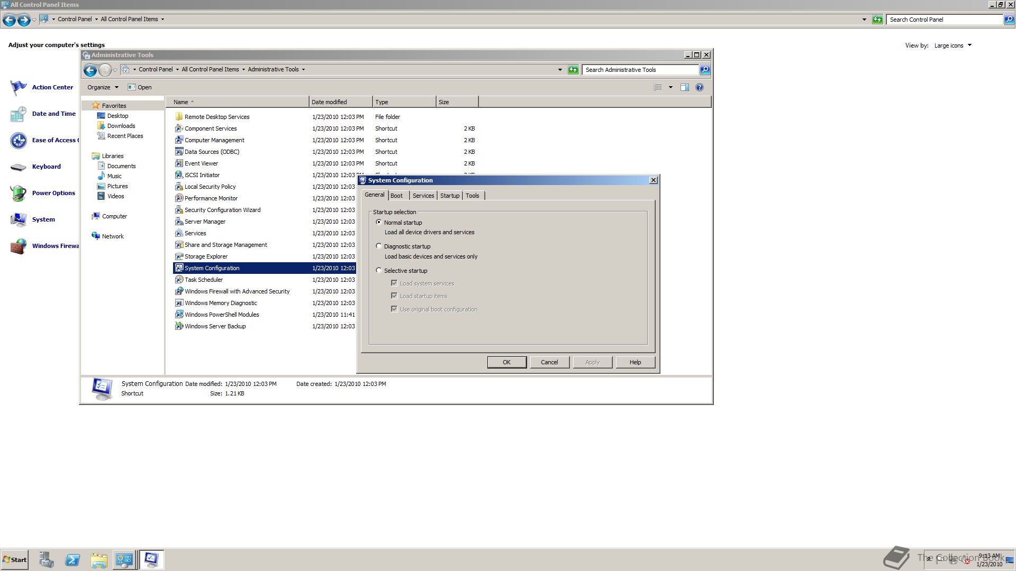Viewport: 1016px width, 571px height.
Task: Open Server Manager from taskbar
Action: point(47,560)
